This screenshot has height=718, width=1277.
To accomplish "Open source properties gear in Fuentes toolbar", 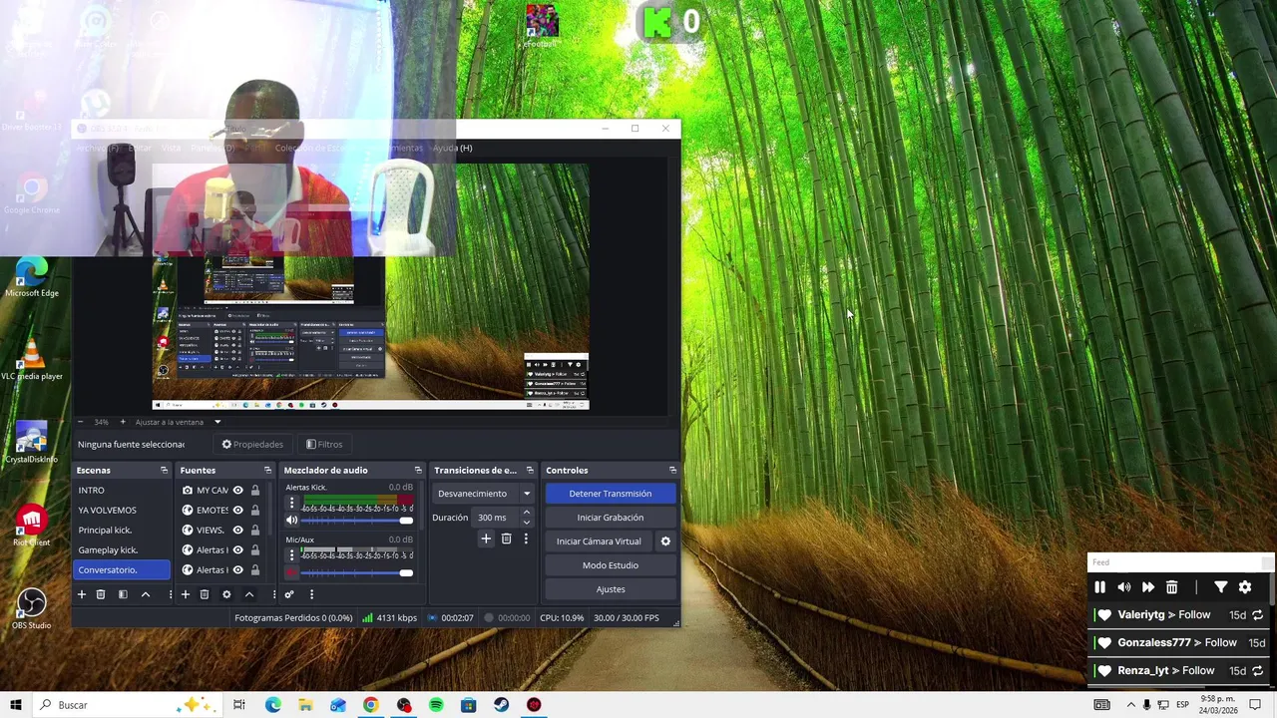I will pos(226,594).
